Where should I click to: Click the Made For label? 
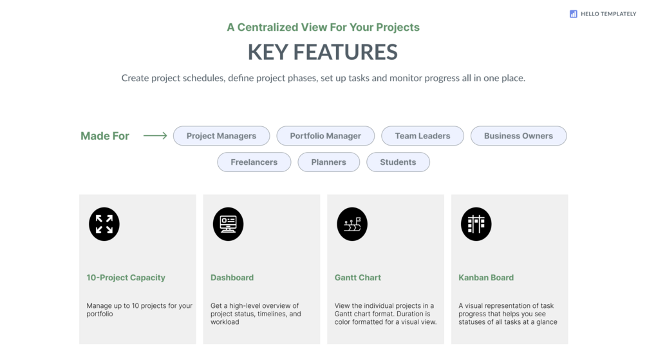tap(105, 136)
